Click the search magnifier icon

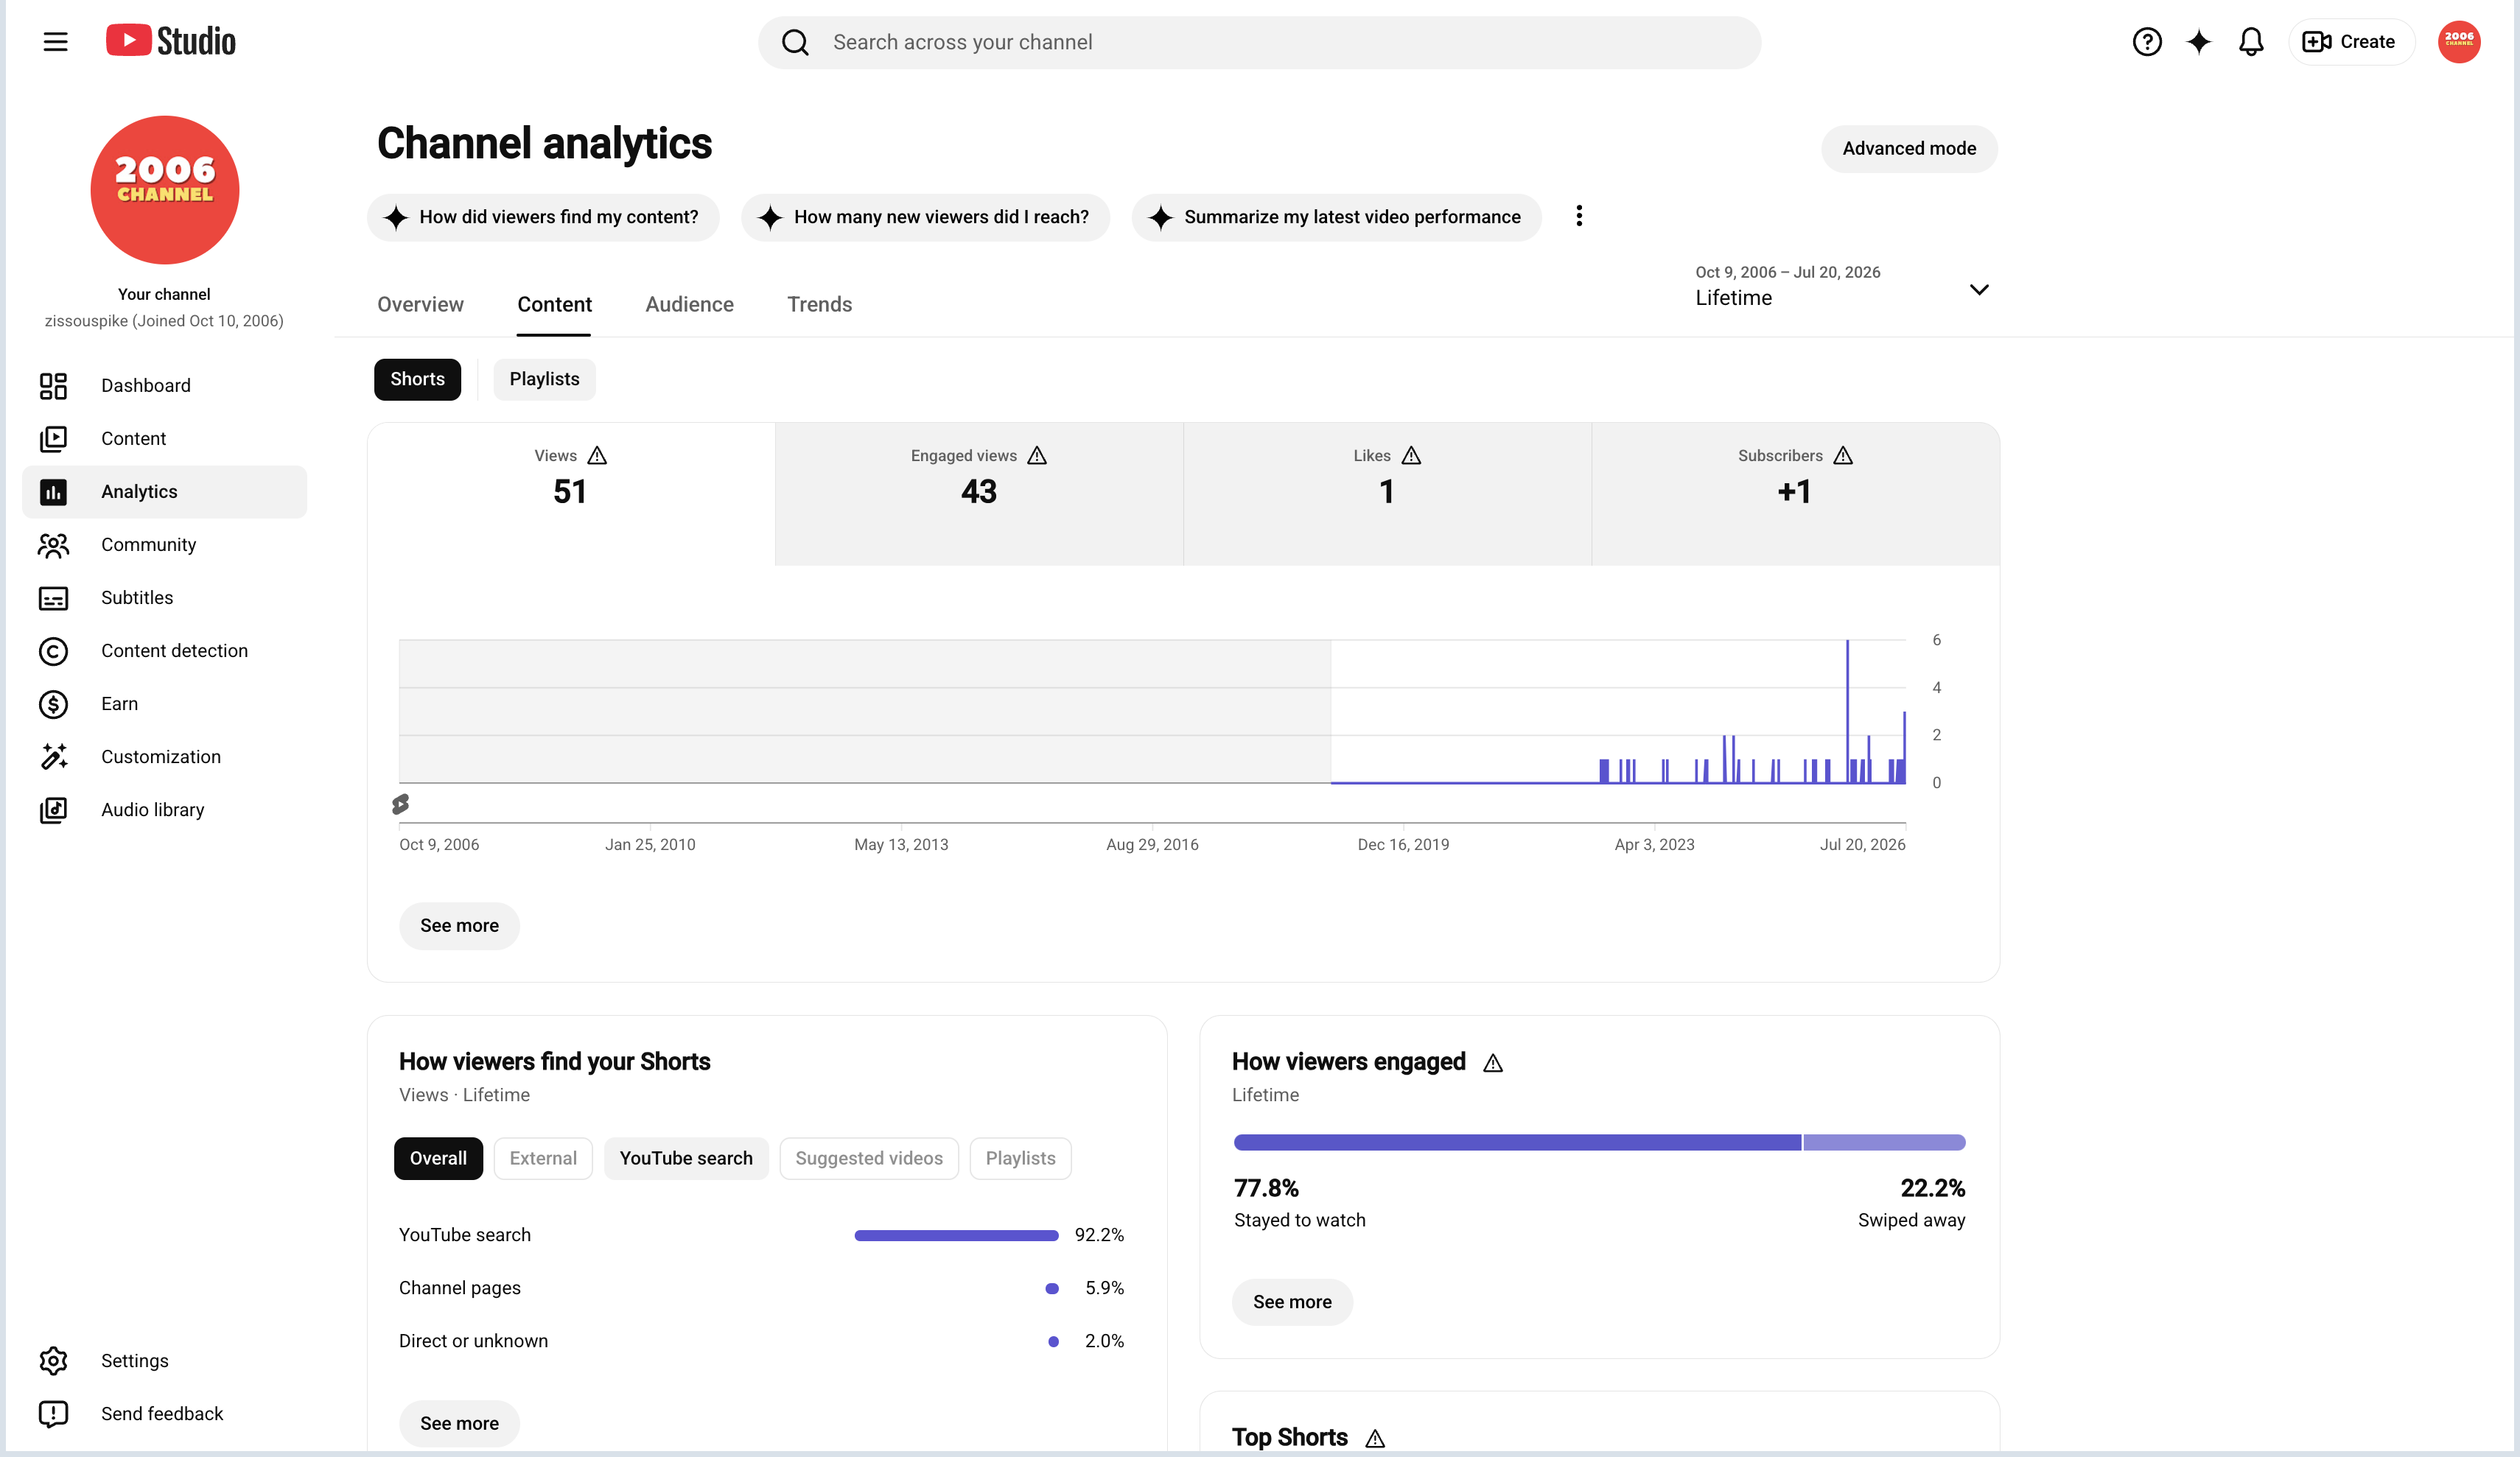(795, 42)
